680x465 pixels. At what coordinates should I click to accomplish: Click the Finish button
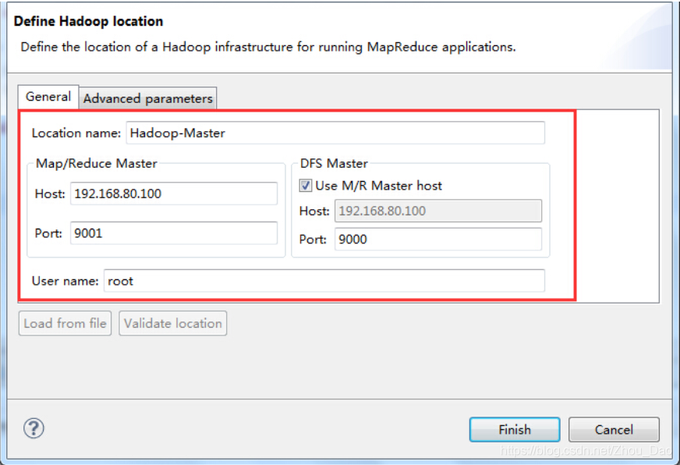coord(514,429)
